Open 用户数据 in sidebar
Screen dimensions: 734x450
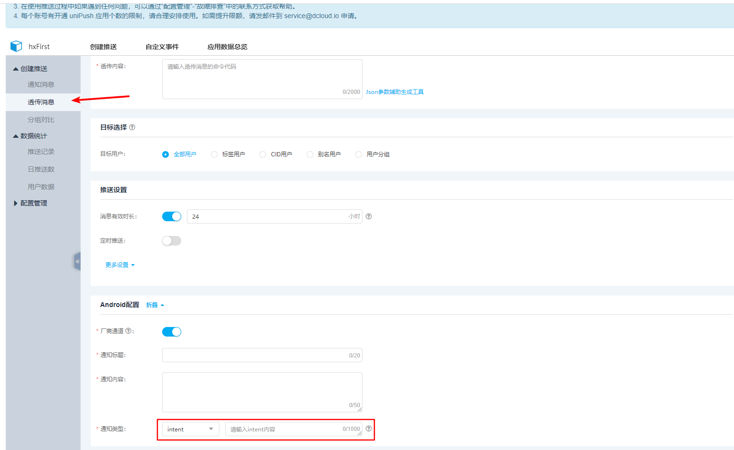coord(41,187)
